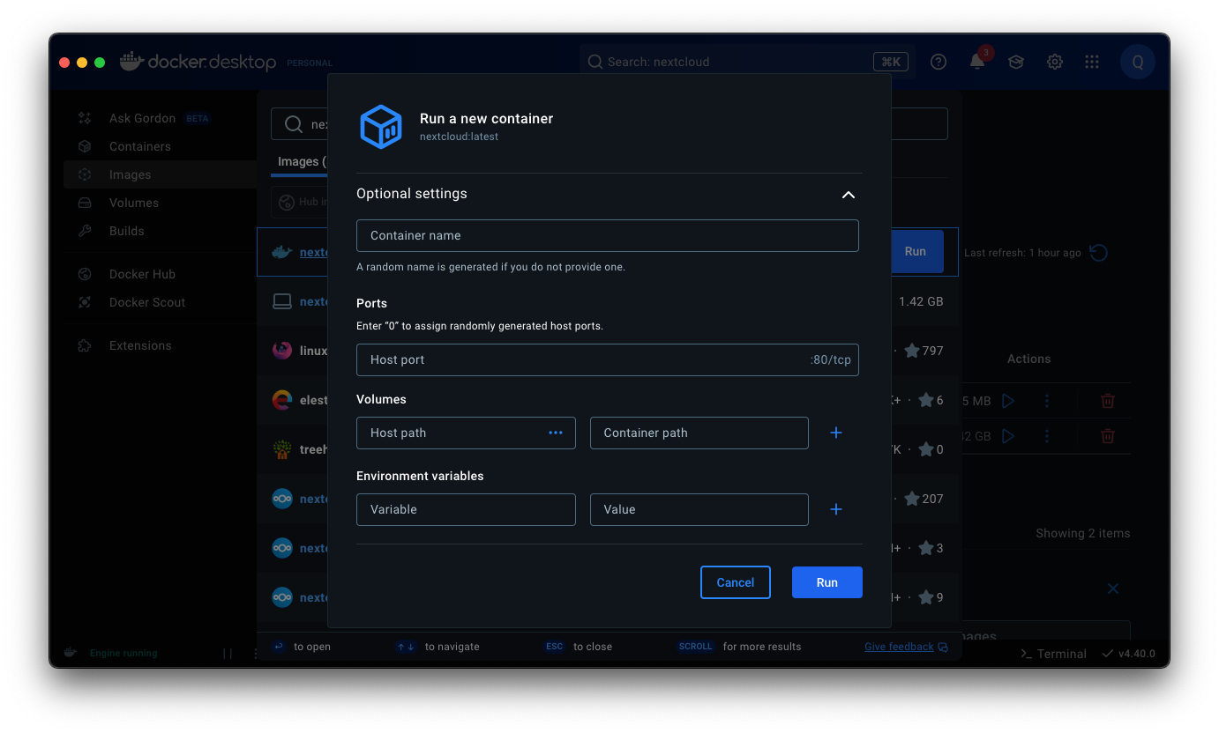This screenshot has height=733, width=1219.
Task: Click the Containers cube icon in sidebar
Action: 85,146
